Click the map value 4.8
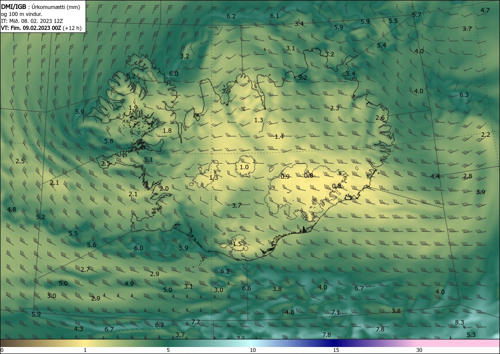The height and width of the screenshot is (354, 500). (x=11, y=210)
